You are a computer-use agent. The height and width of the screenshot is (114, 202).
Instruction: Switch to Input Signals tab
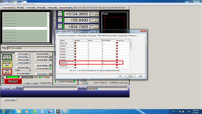(x=92, y=36)
